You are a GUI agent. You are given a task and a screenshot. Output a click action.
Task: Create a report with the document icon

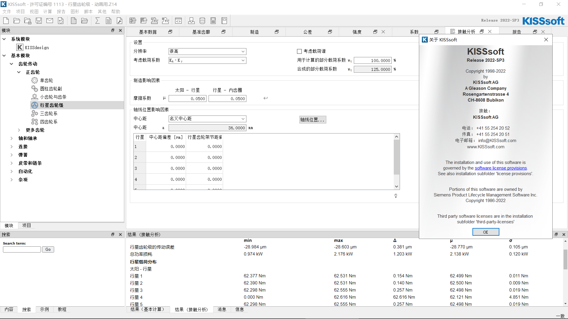(x=109, y=21)
